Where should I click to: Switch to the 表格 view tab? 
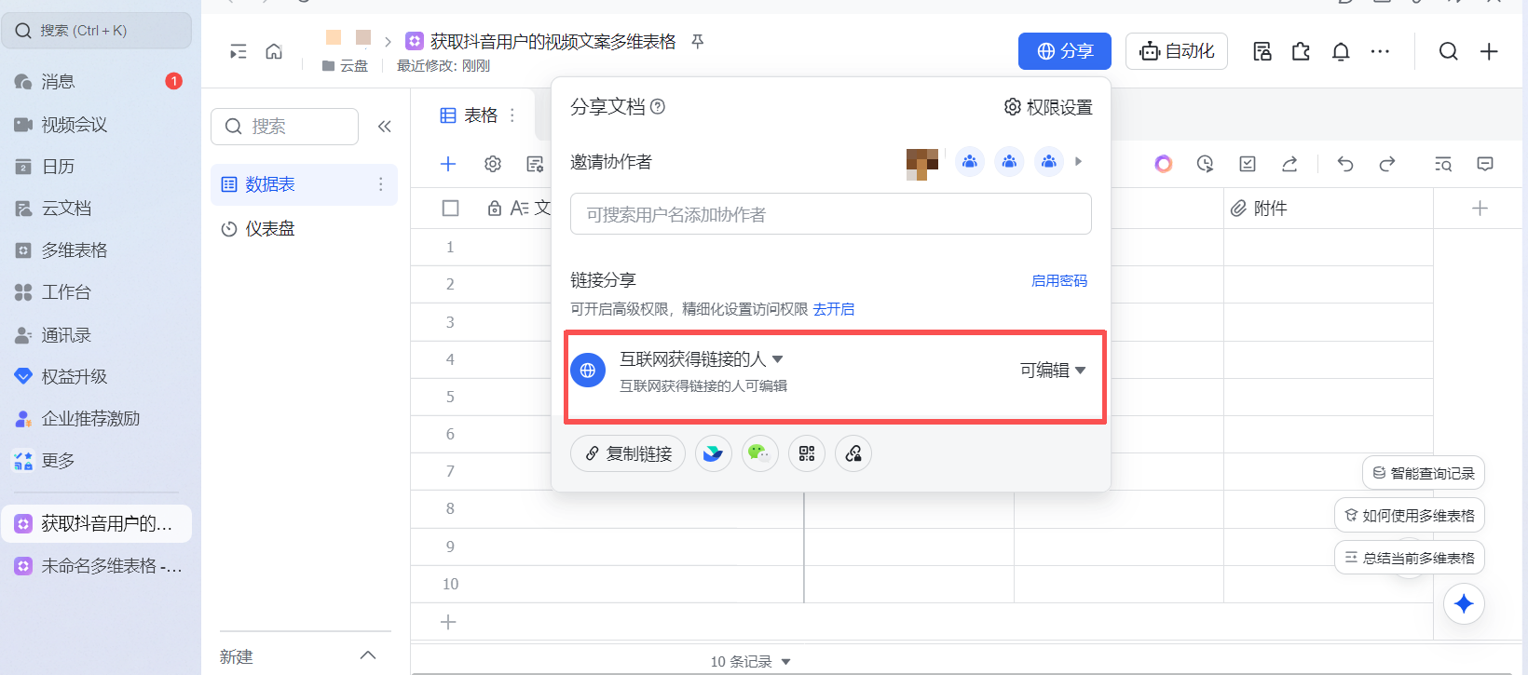pyautogui.click(x=471, y=115)
